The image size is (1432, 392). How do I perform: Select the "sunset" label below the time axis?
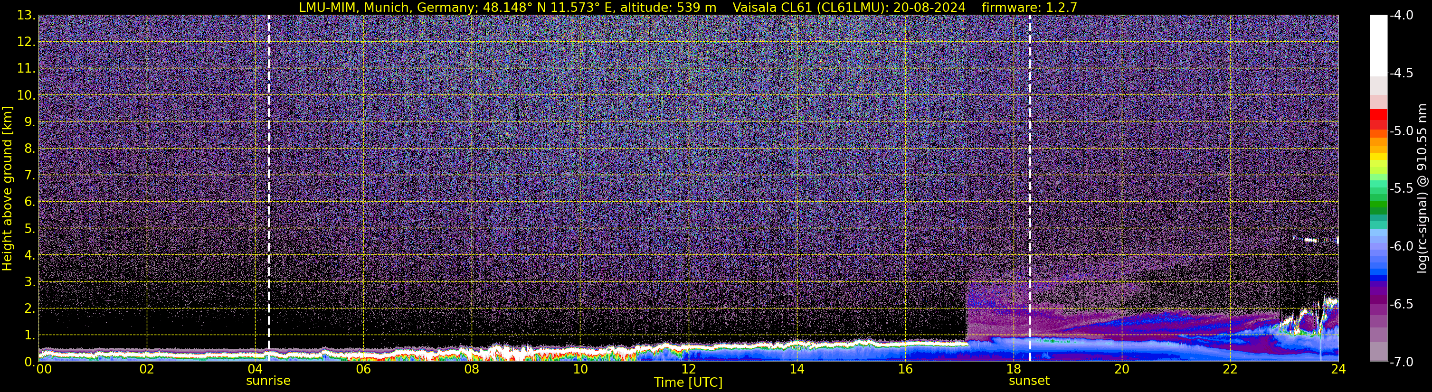point(1029,381)
